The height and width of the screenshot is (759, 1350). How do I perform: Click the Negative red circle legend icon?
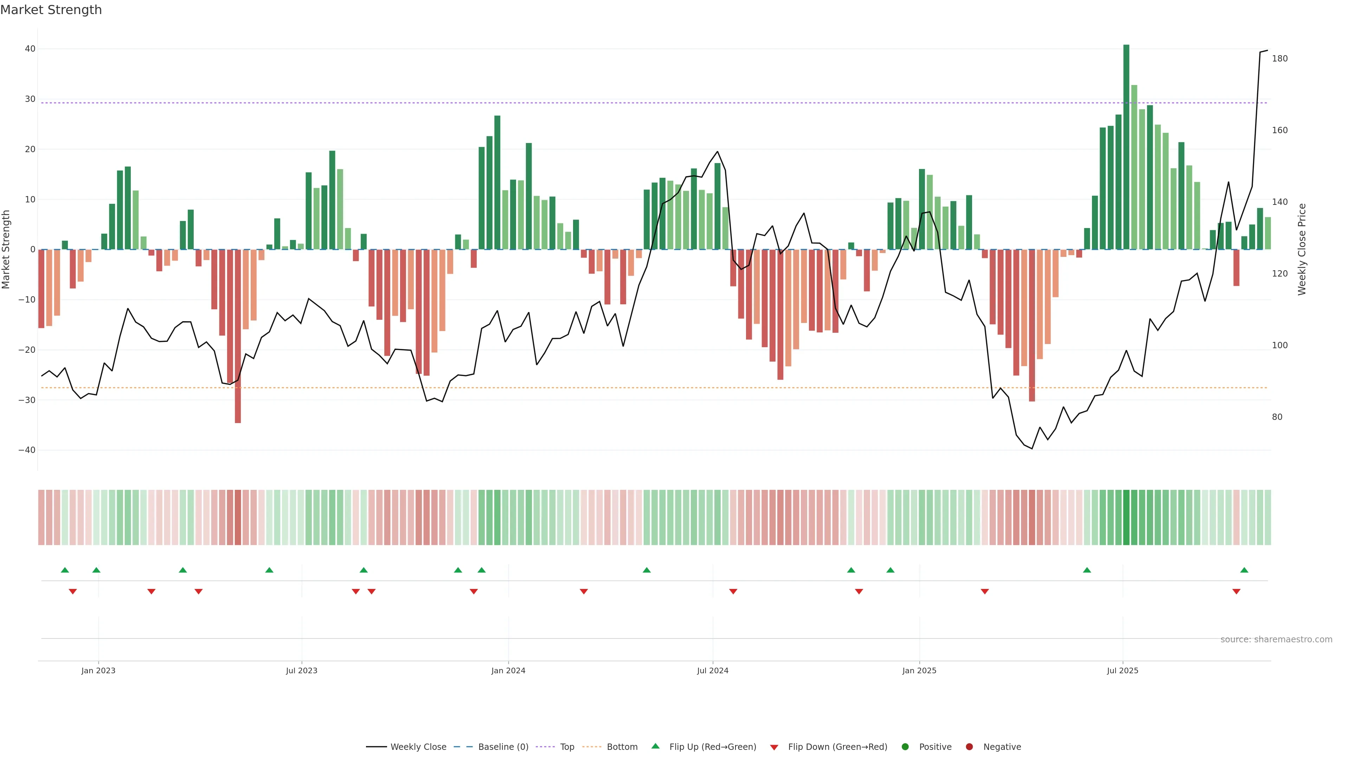(x=969, y=746)
